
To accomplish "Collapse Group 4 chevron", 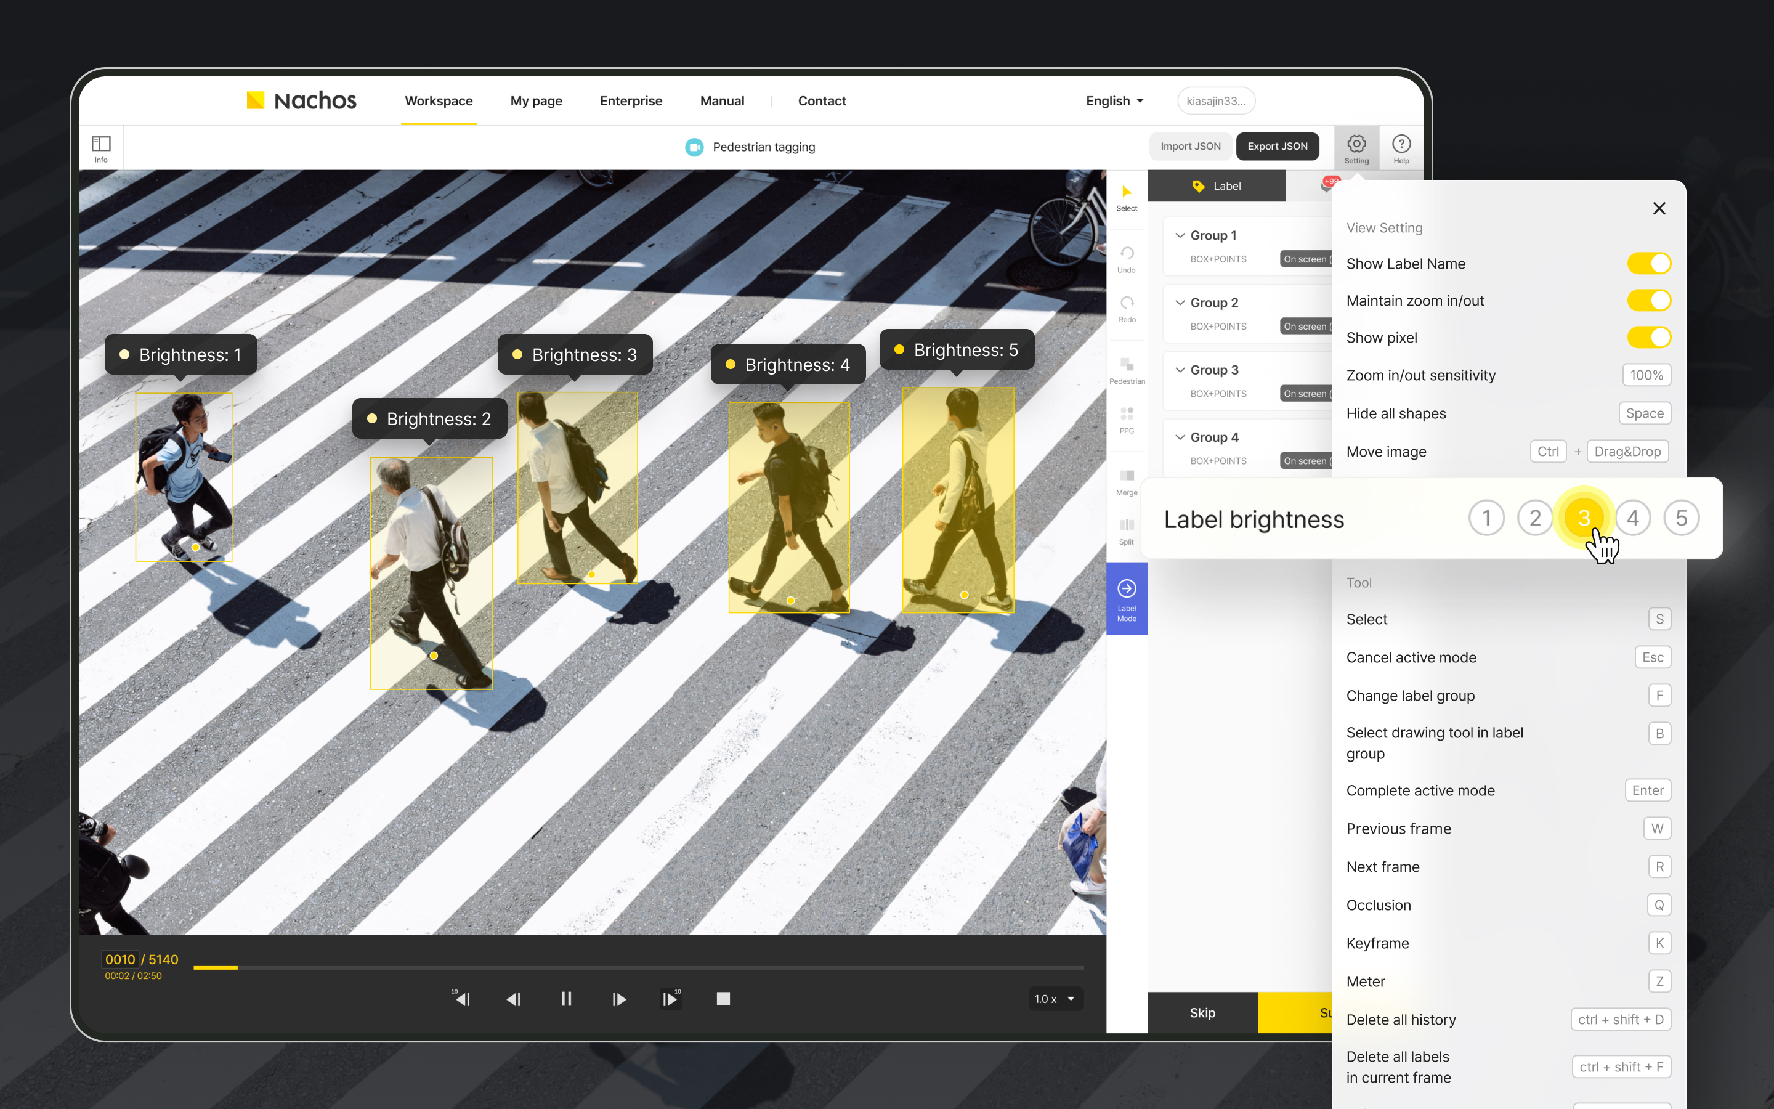I will click(1180, 437).
